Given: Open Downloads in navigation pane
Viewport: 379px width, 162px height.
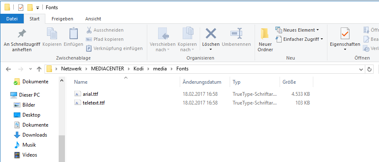Looking at the screenshot, I should pyautogui.click(x=35, y=135).
